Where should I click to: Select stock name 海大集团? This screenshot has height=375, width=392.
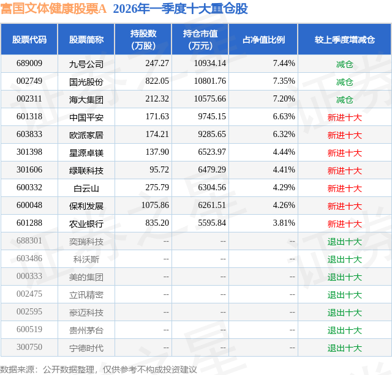point(86,100)
